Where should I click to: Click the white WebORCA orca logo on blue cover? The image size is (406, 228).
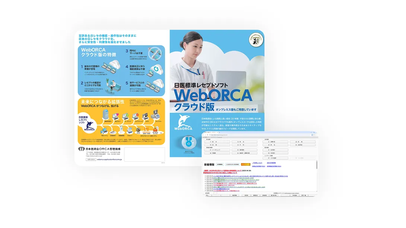(183, 122)
